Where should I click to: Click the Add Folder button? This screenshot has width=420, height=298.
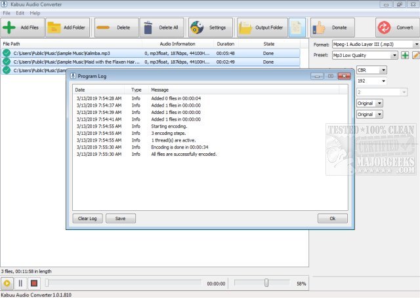(x=68, y=28)
